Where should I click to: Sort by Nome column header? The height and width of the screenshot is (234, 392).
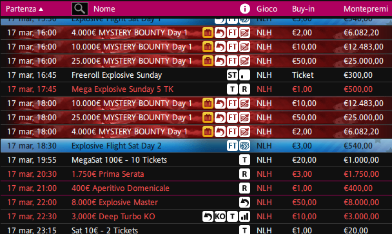pyautogui.click(x=104, y=9)
